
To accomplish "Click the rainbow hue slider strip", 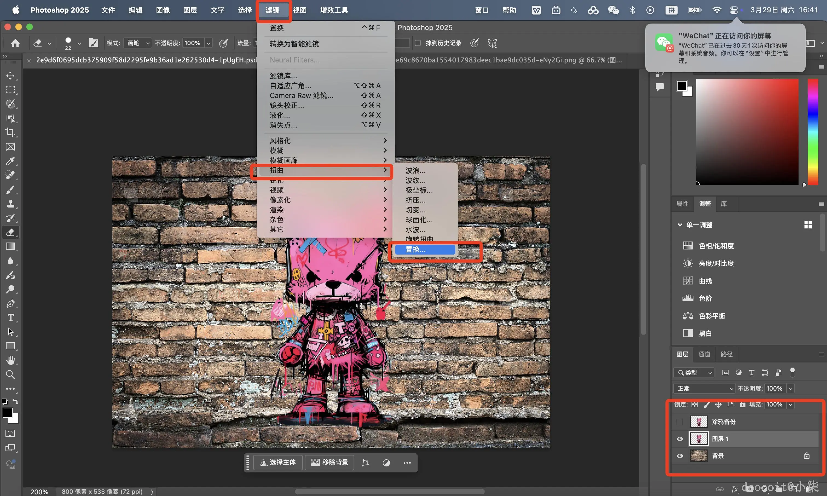I will [x=812, y=132].
